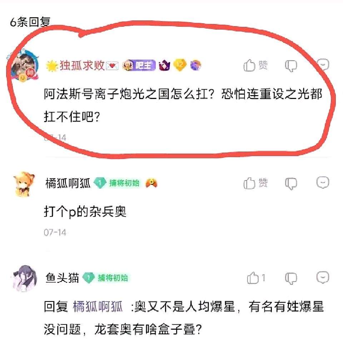The image size is (343, 343).
Task: Like 橘狐啊狐's comment with thumbs-up
Action: (255, 183)
